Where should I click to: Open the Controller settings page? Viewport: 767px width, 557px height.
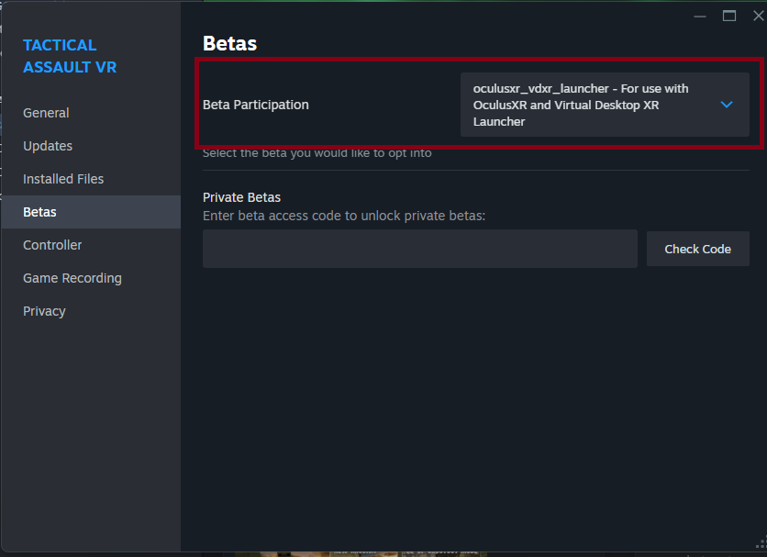[52, 245]
